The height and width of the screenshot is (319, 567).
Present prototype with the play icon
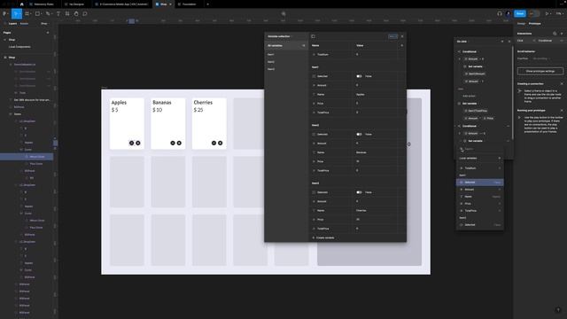click(548, 14)
